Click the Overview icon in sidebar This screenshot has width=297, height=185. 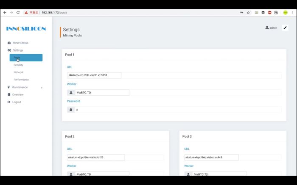[9, 94]
